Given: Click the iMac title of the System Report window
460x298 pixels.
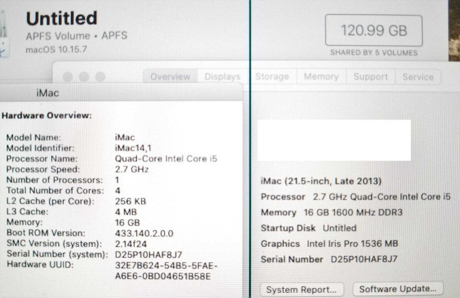Looking at the screenshot, I should point(48,93).
